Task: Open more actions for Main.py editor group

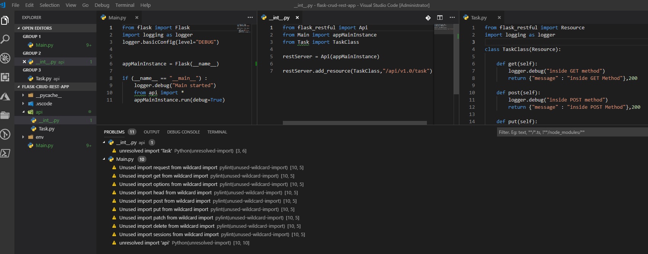Action: click(250, 17)
